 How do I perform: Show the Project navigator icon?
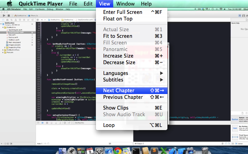(x=3, y=20)
